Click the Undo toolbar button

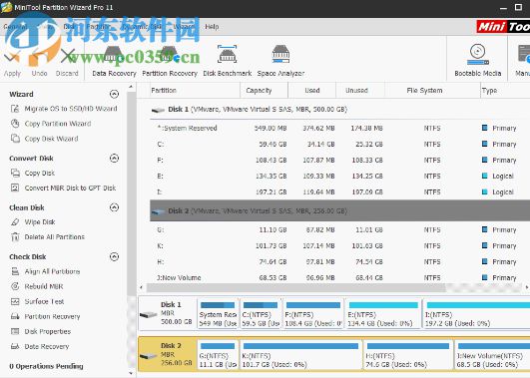pyautogui.click(x=39, y=63)
